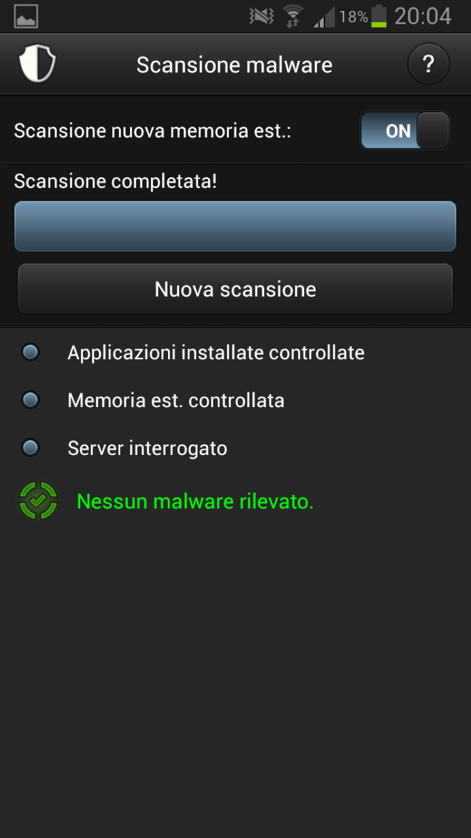The width and height of the screenshot is (471, 838).
Task: Tap the Scansione nuova memoria est. label
Action: pyautogui.click(x=152, y=131)
